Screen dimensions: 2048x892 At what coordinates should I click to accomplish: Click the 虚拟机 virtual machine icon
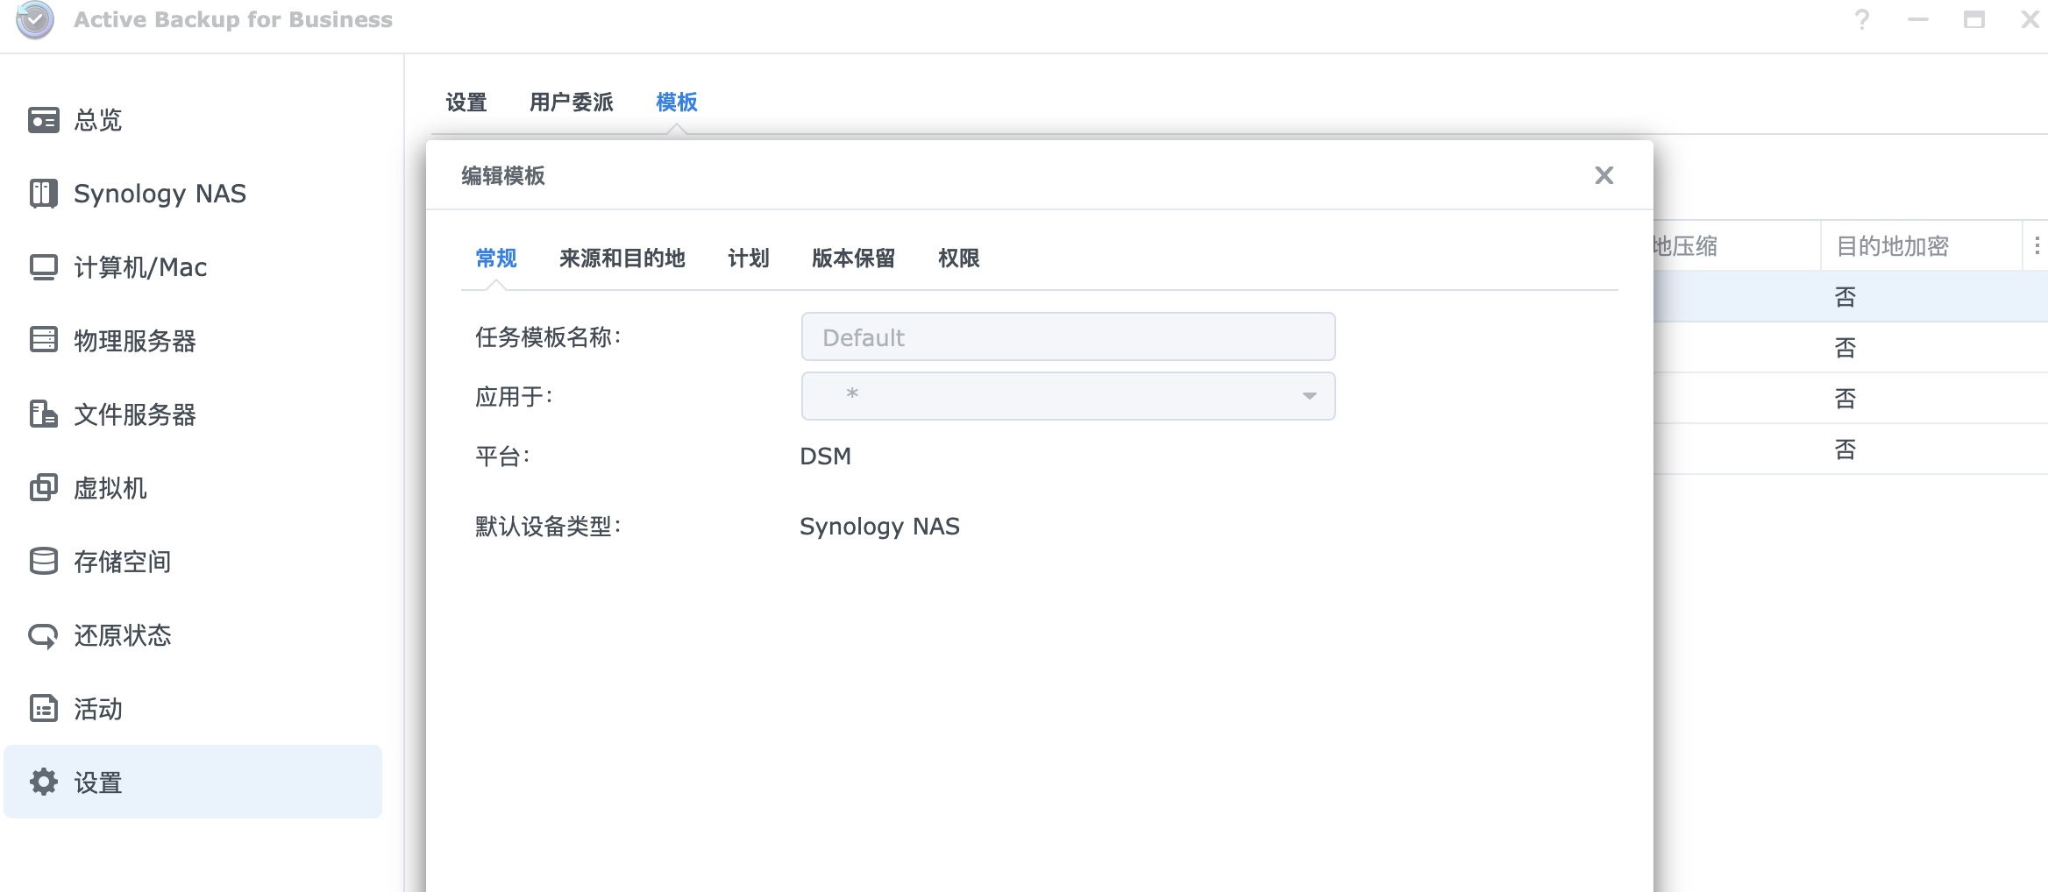click(44, 487)
